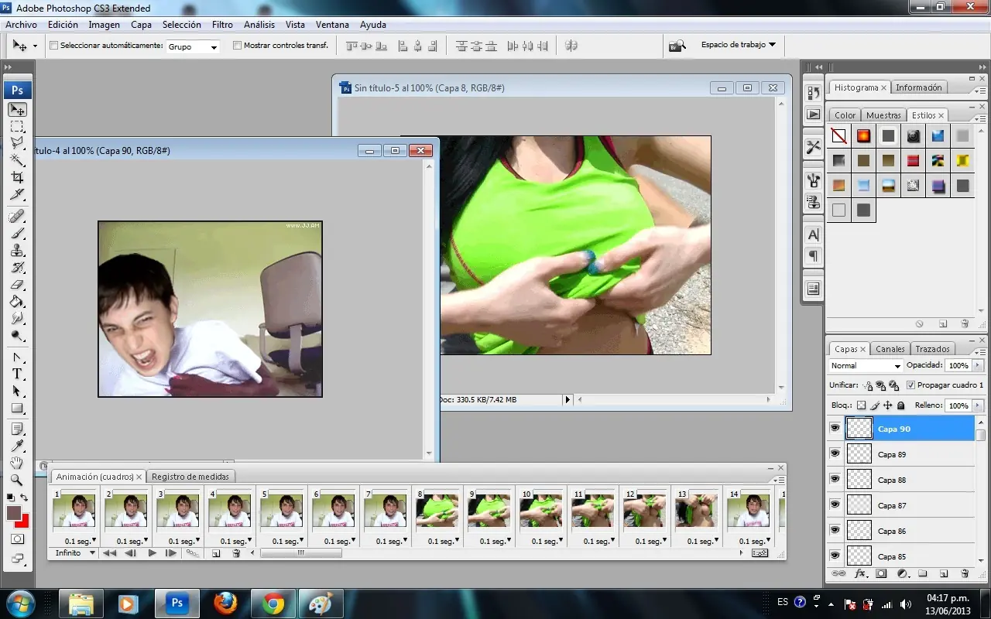Select the Clone Stamp tool

pos(17,250)
